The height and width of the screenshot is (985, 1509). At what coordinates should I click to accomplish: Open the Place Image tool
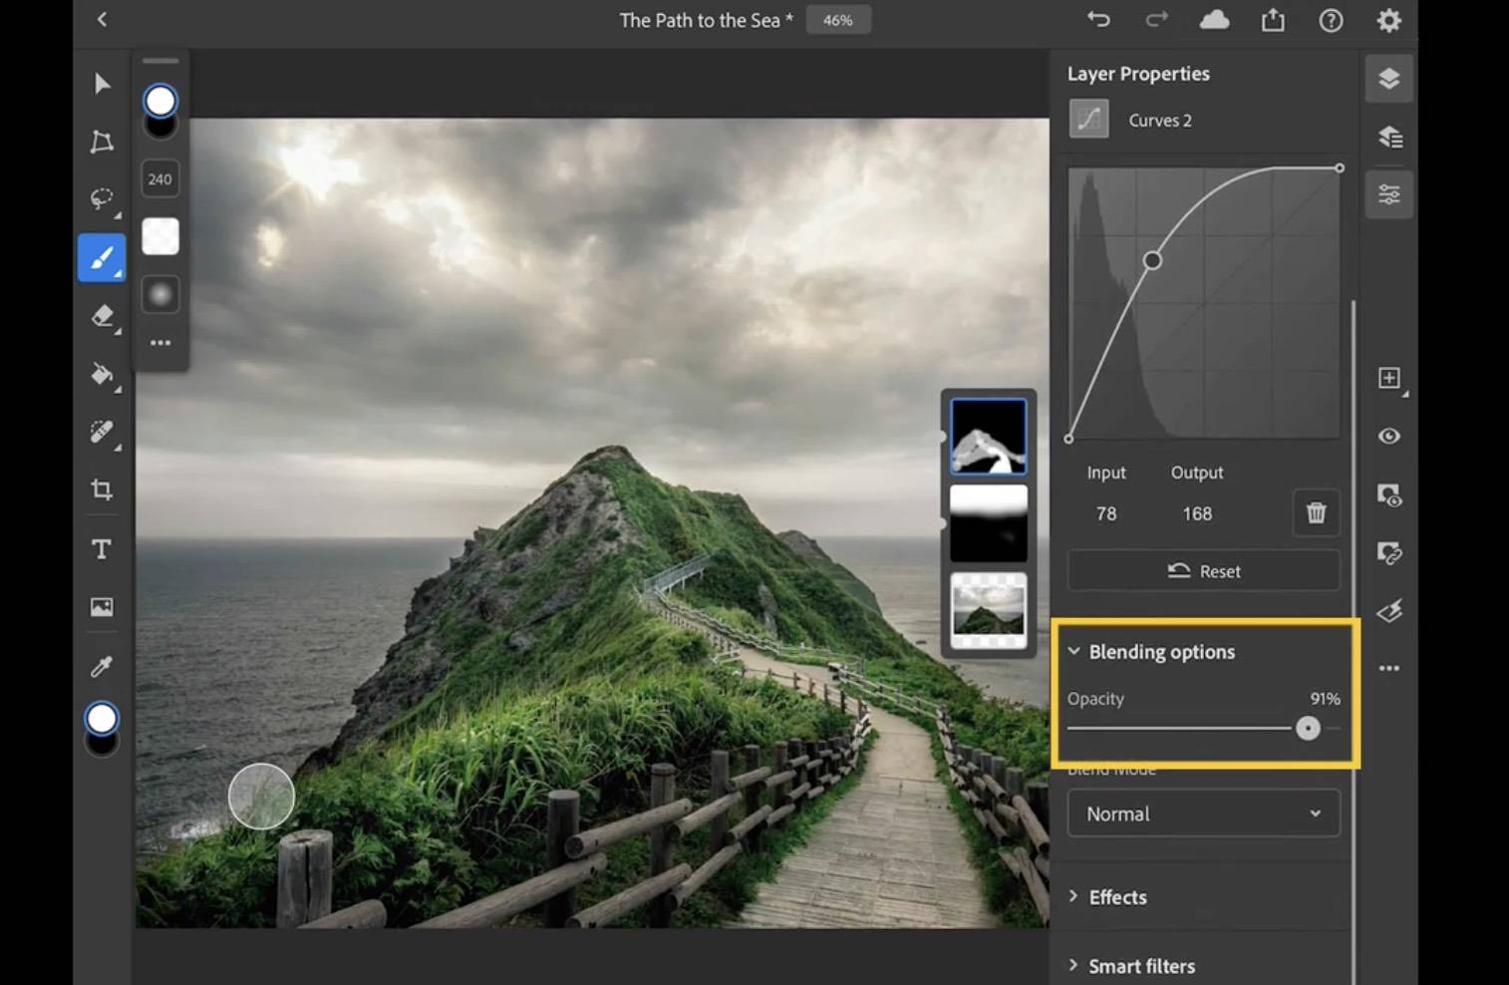(x=102, y=607)
